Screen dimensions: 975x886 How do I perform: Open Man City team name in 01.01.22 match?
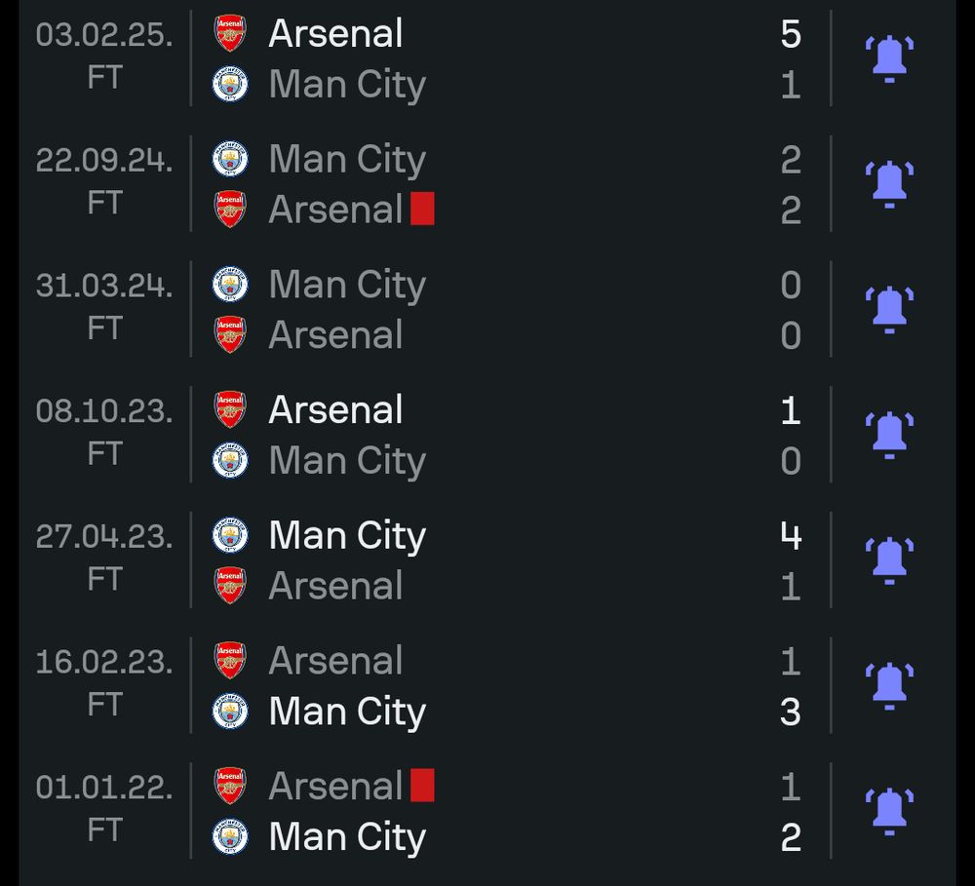pyautogui.click(x=347, y=837)
